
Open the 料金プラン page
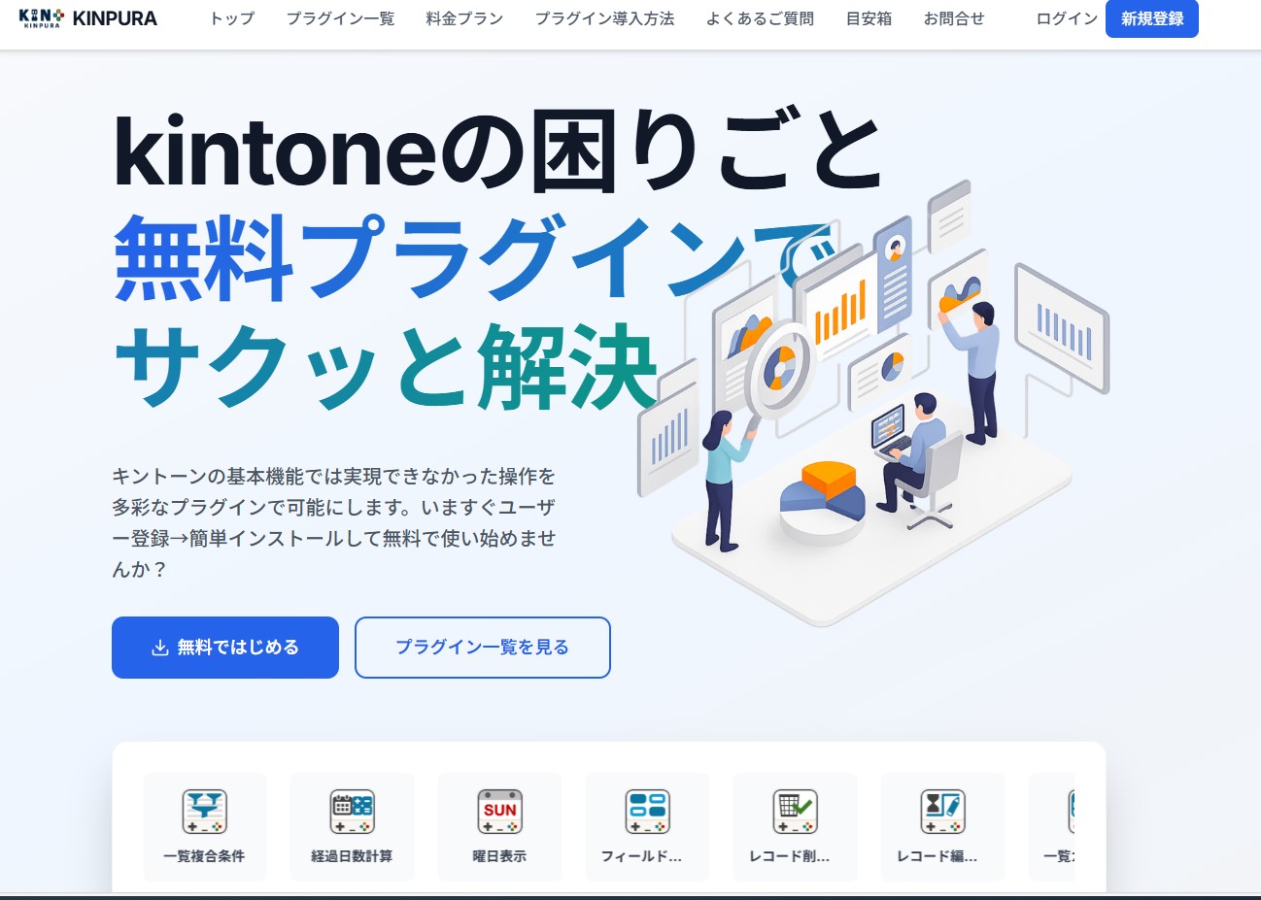point(464,18)
